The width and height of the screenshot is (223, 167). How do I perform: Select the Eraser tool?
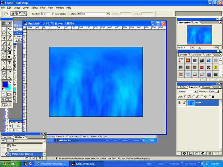(x=4, y=52)
